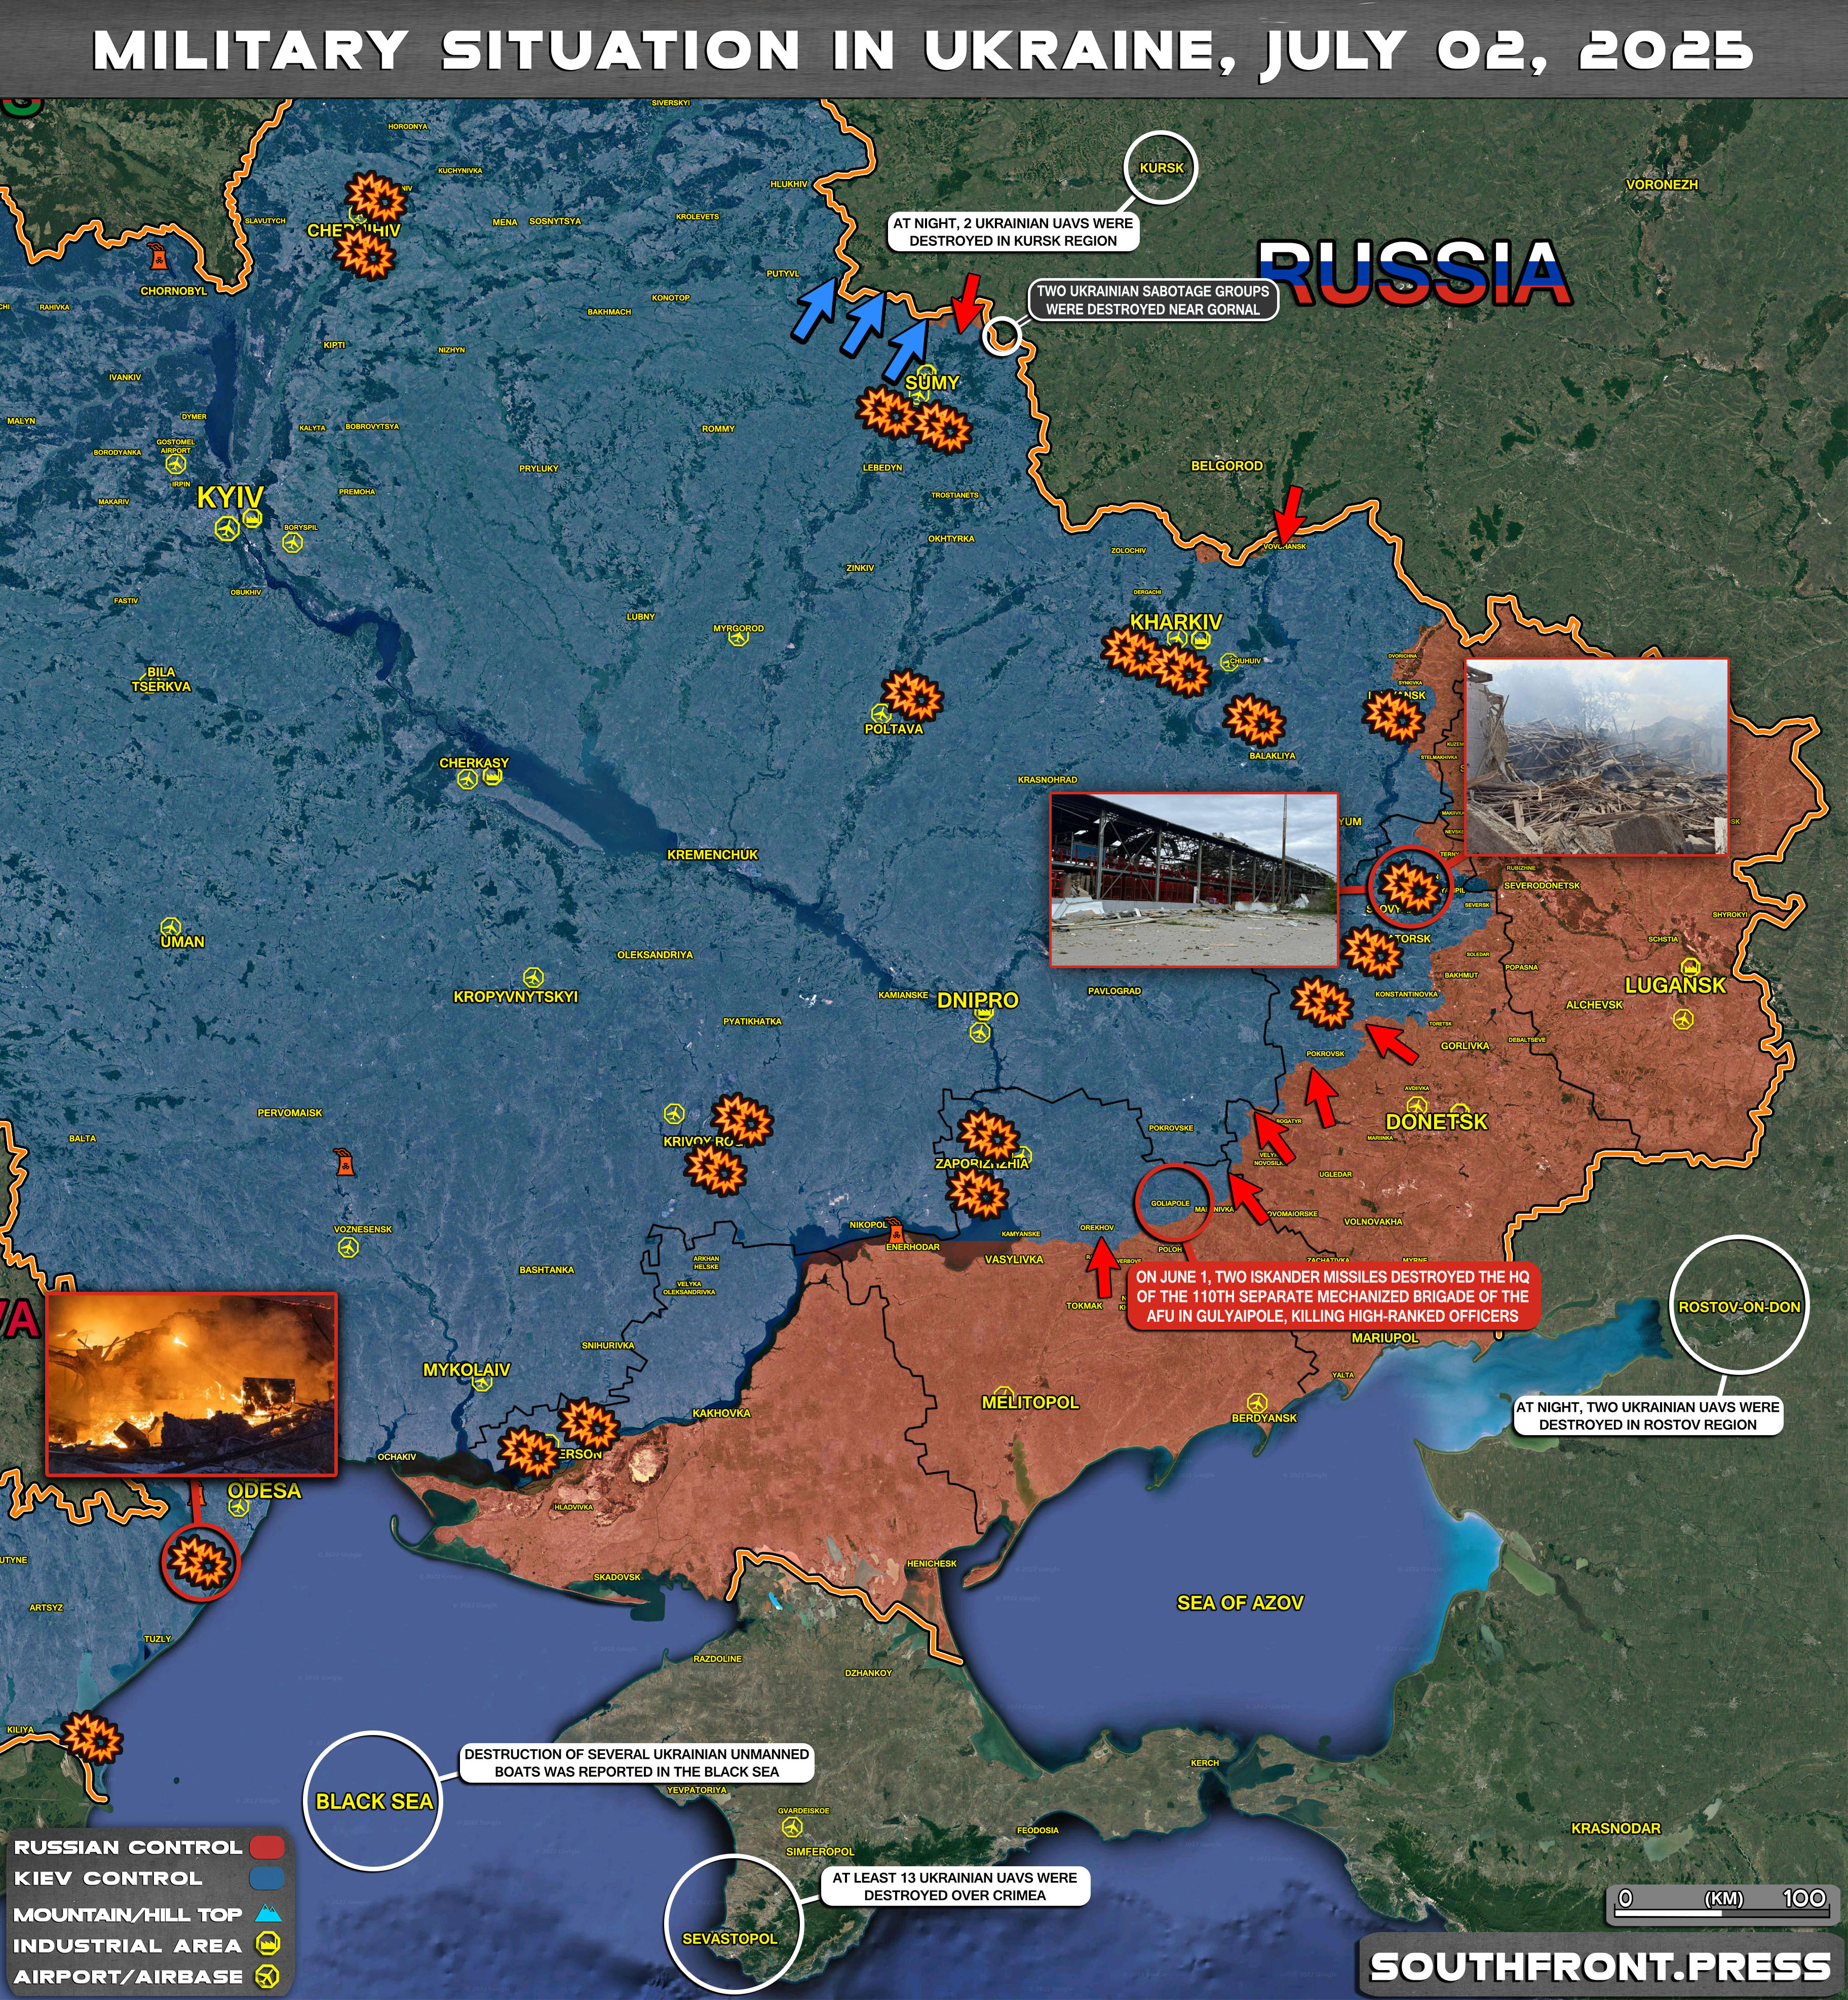Open the damaged warehouse photo thumbnail
The image size is (1848, 2000).
point(1193,880)
